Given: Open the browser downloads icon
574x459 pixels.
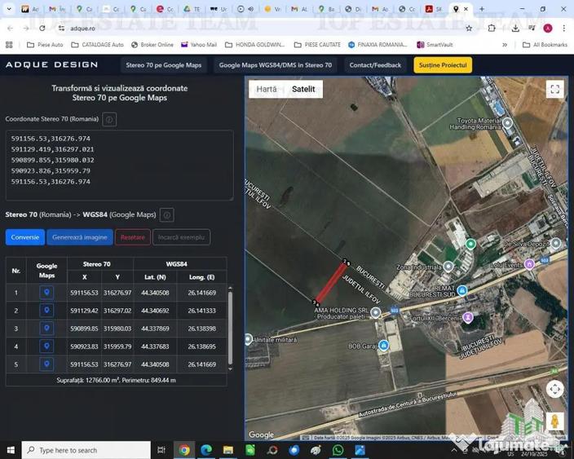Looking at the screenshot, I should 515,29.
